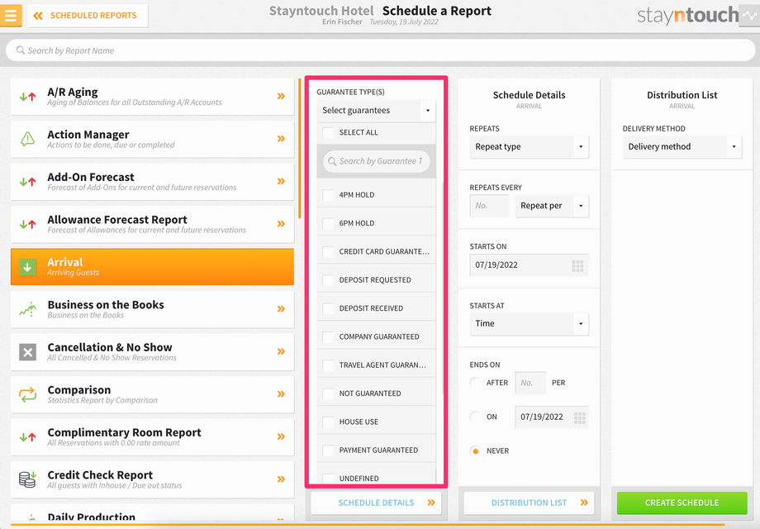Click the Business on the Books chevron
Screen dimensions: 760x529
click(281, 309)
